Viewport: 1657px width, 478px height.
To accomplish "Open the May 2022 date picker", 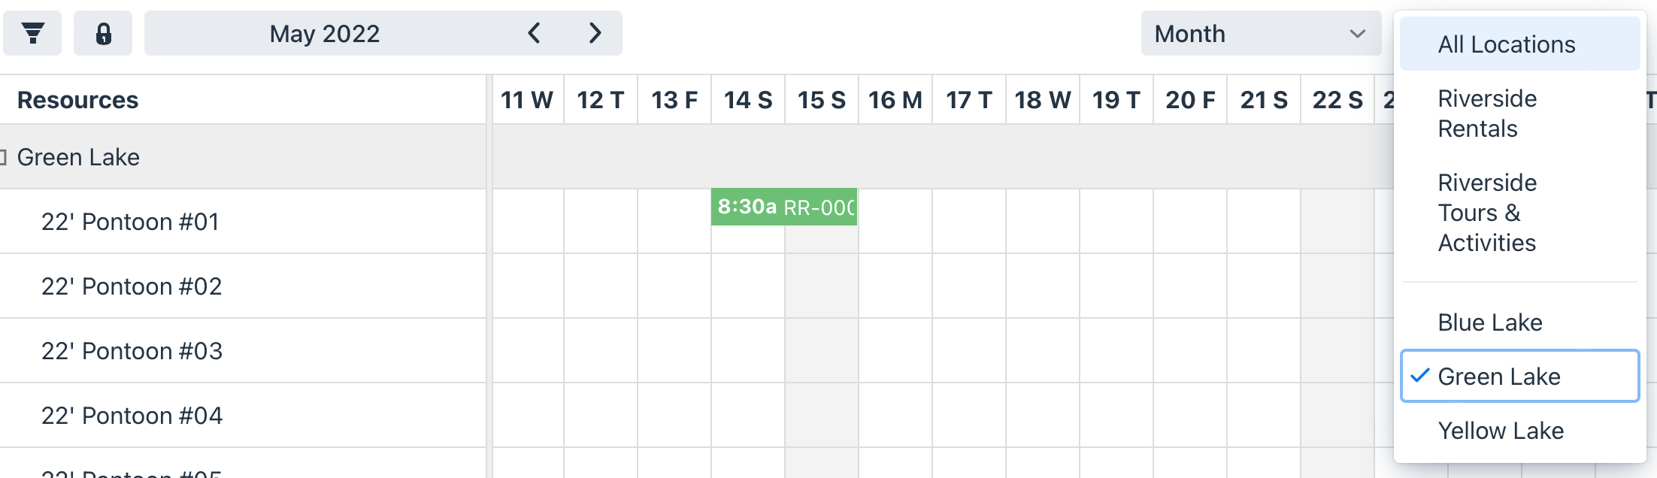I will tap(325, 33).
